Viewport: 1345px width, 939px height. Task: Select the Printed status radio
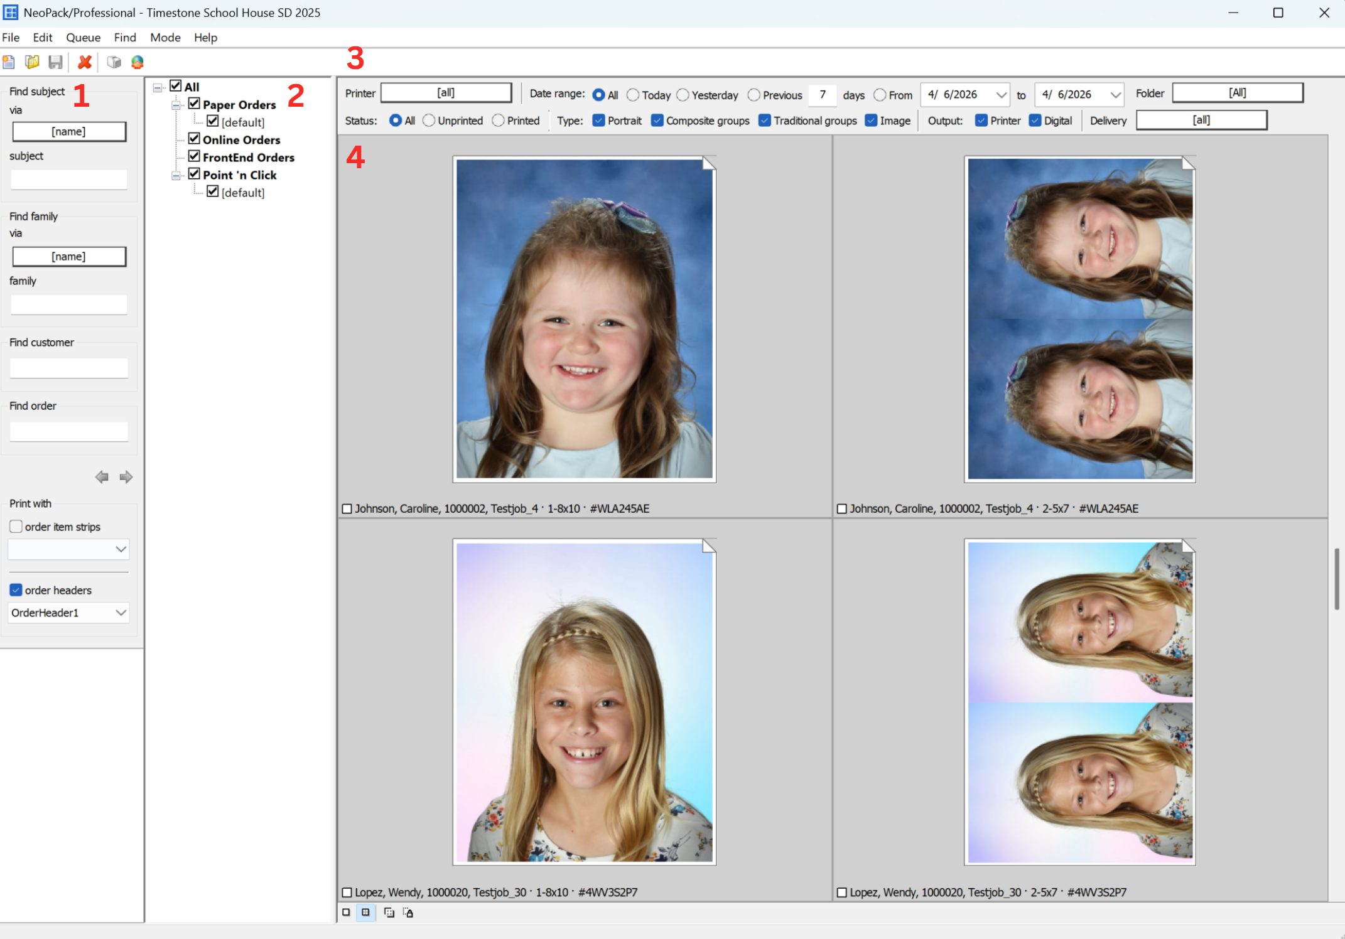pos(499,121)
